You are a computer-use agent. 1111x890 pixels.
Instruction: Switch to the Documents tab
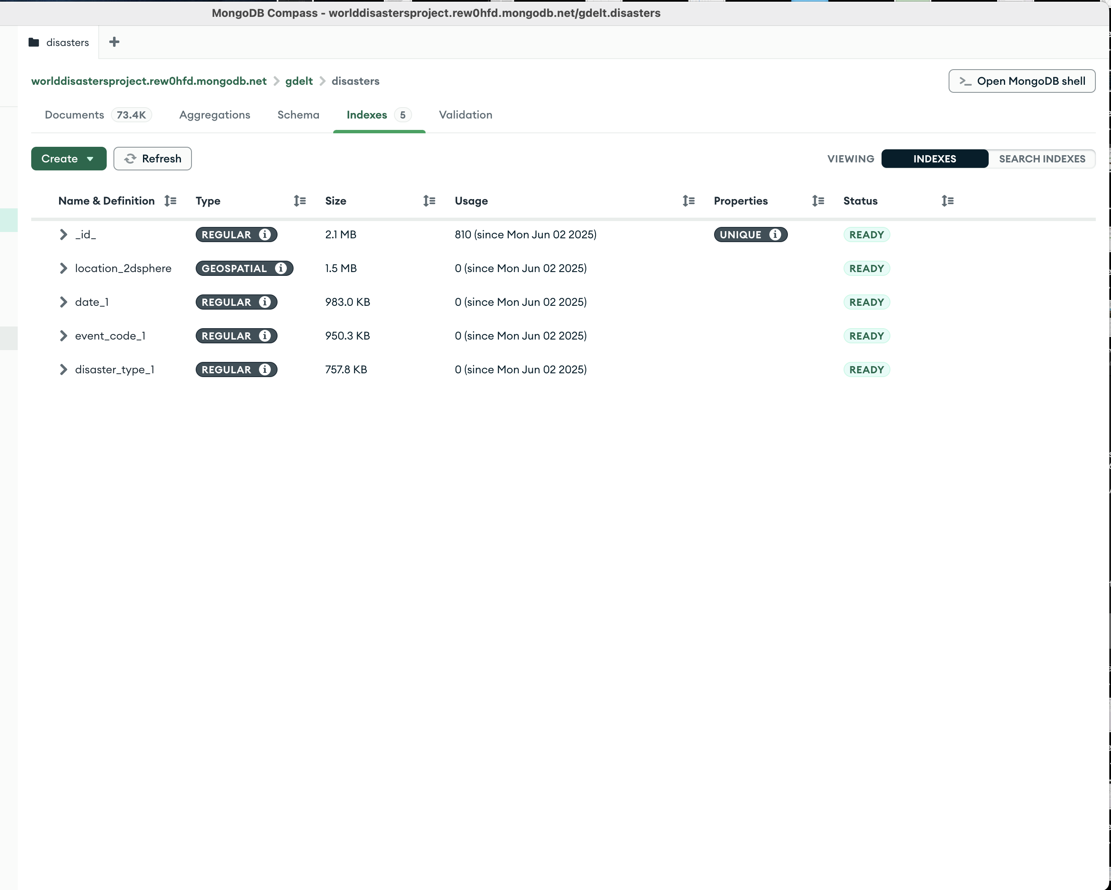pyautogui.click(x=75, y=115)
